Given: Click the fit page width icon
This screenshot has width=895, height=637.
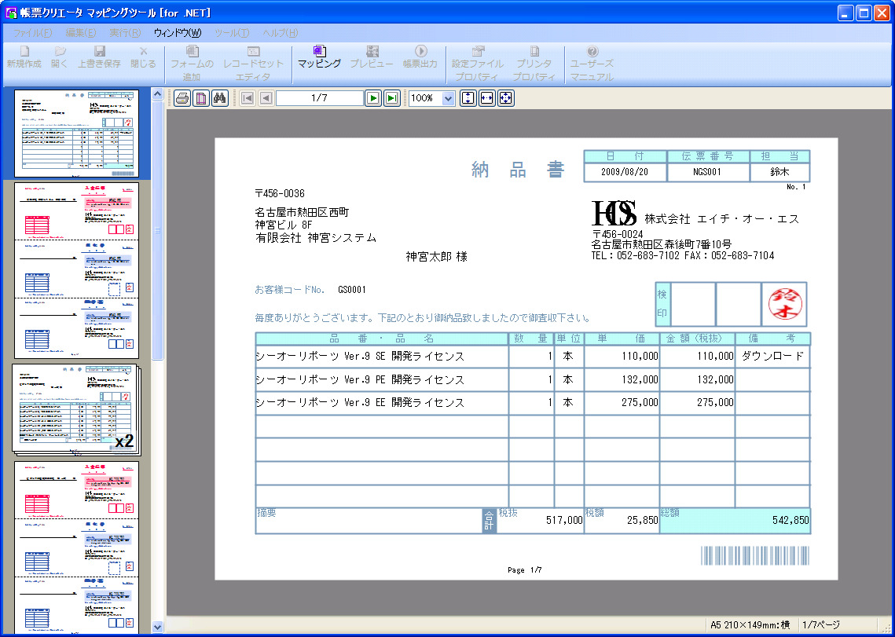Looking at the screenshot, I should coord(487,98).
